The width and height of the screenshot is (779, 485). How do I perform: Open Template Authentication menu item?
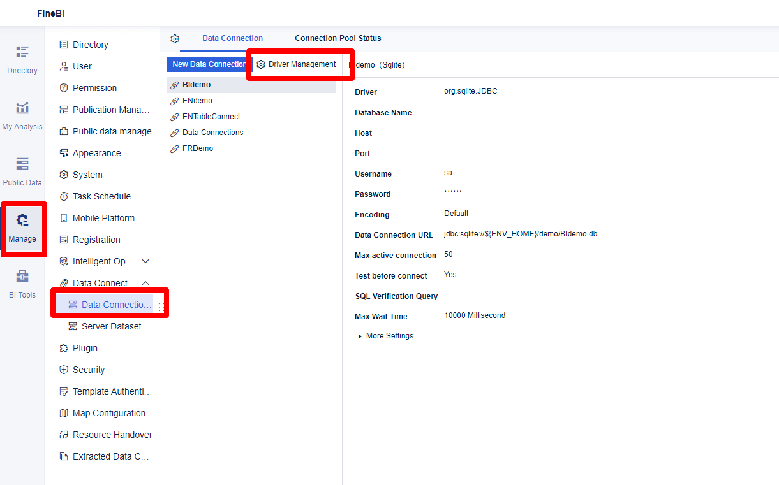click(x=105, y=391)
